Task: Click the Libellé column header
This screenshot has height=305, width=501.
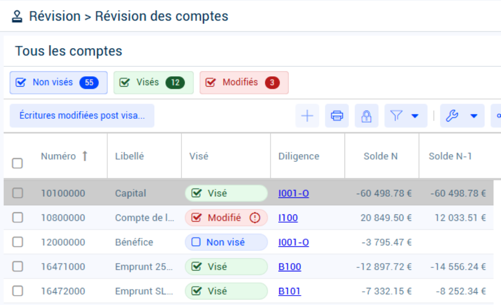Action: point(129,156)
